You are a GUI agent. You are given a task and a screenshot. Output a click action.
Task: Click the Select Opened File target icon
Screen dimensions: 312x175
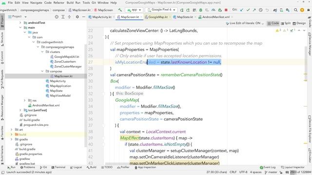click(x=57, y=17)
